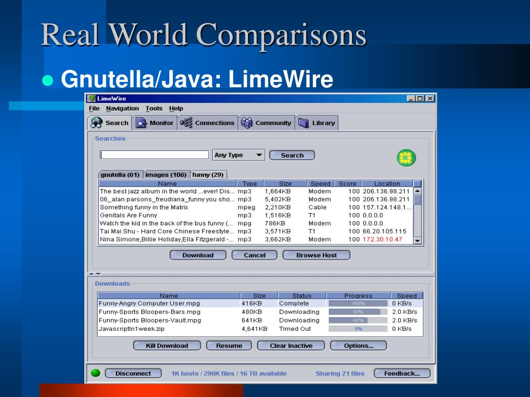Viewport: 530px width, 397px height.
Task: Open the Help menu
Action: (176, 109)
